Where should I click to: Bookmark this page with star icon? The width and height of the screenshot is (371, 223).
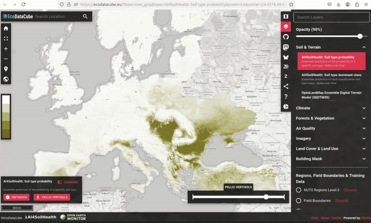point(291,4)
